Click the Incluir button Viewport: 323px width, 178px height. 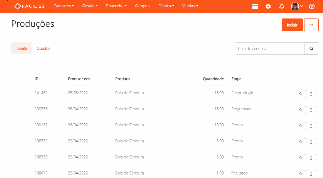(x=292, y=25)
